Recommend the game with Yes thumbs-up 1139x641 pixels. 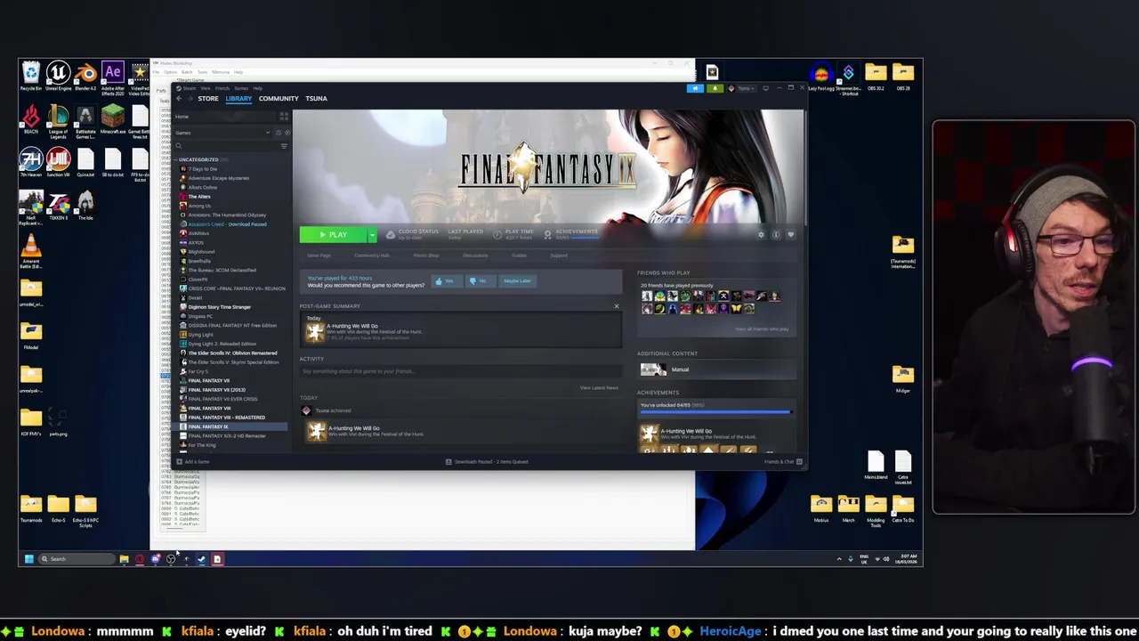tap(445, 281)
